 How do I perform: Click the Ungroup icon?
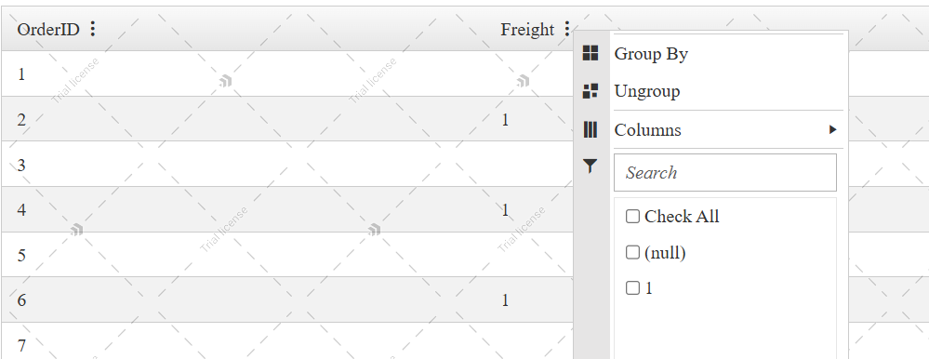click(591, 91)
